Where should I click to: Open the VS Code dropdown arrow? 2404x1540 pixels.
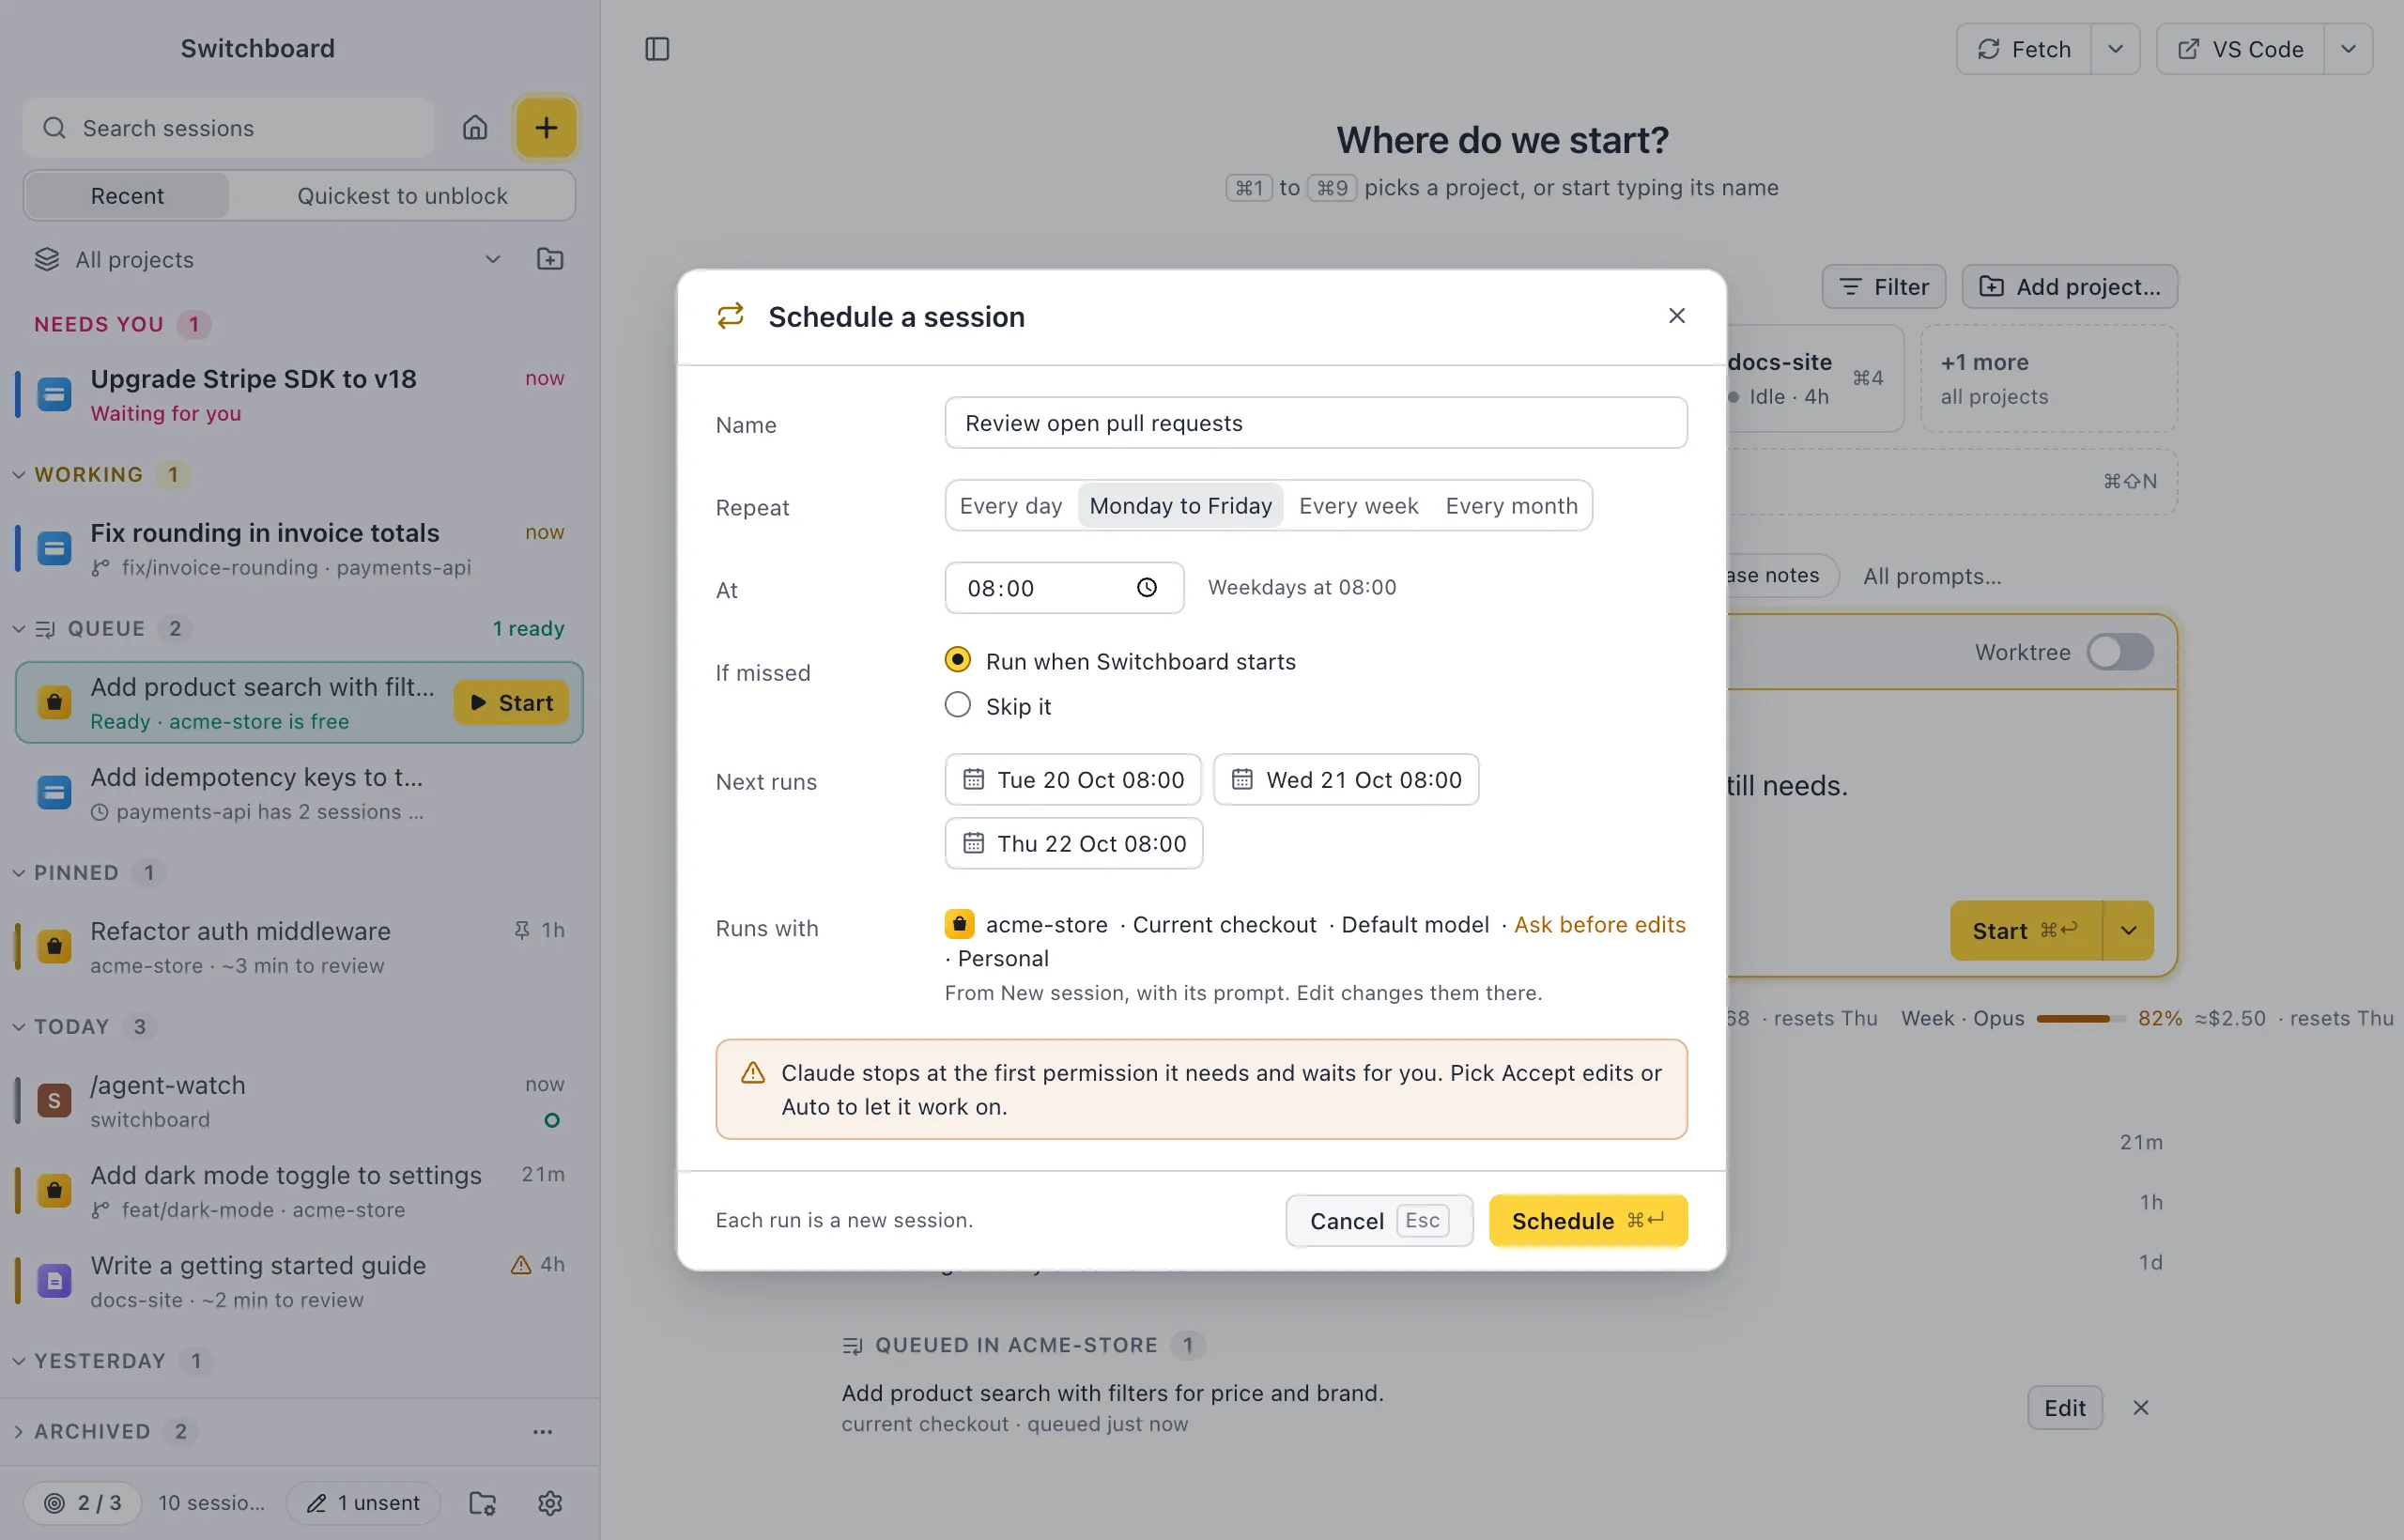click(x=2348, y=49)
